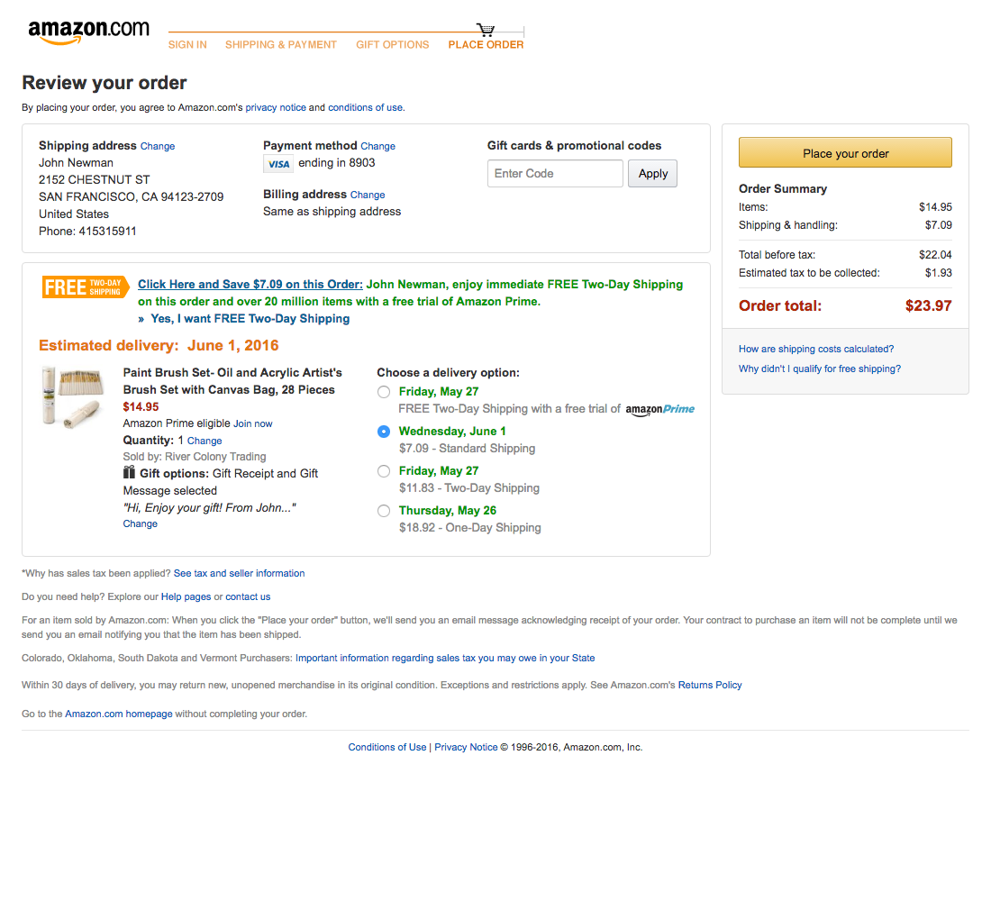Go to the SHIPPING & PAYMENT step
This screenshot has width=991, height=919.
[x=280, y=44]
